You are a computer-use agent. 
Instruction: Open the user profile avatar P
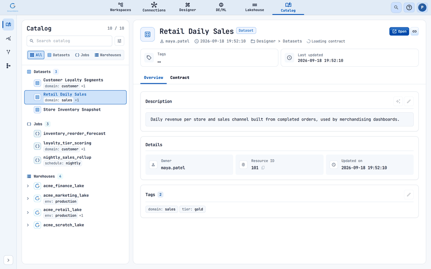pos(422,8)
